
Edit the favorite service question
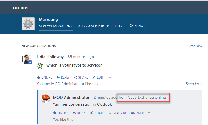pos(98,77)
